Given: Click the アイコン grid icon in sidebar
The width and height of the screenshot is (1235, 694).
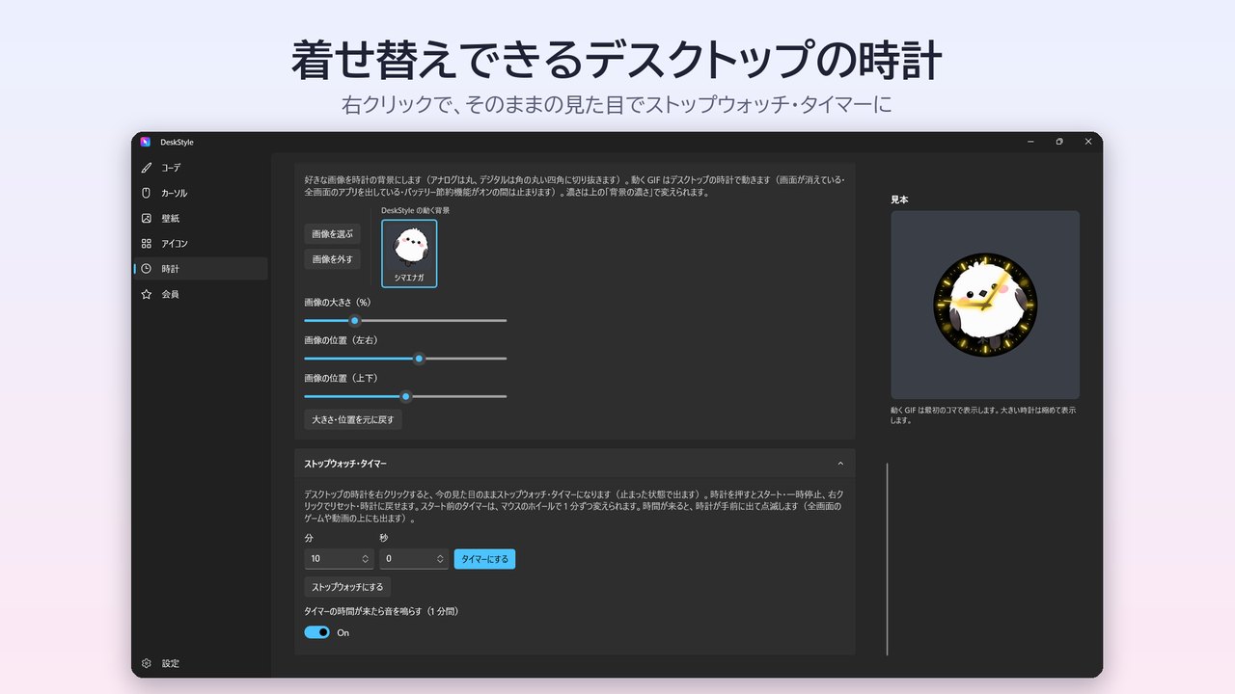Looking at the screenshot, I should click(147, 244).
